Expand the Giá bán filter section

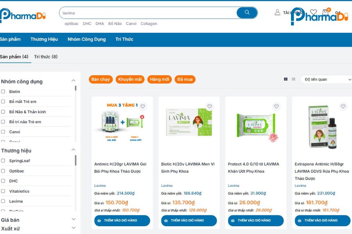point(73,220)
